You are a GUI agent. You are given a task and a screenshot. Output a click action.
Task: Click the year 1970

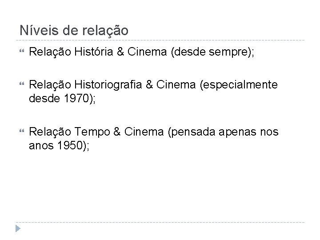pyautogui.click(x=76, y=98)
